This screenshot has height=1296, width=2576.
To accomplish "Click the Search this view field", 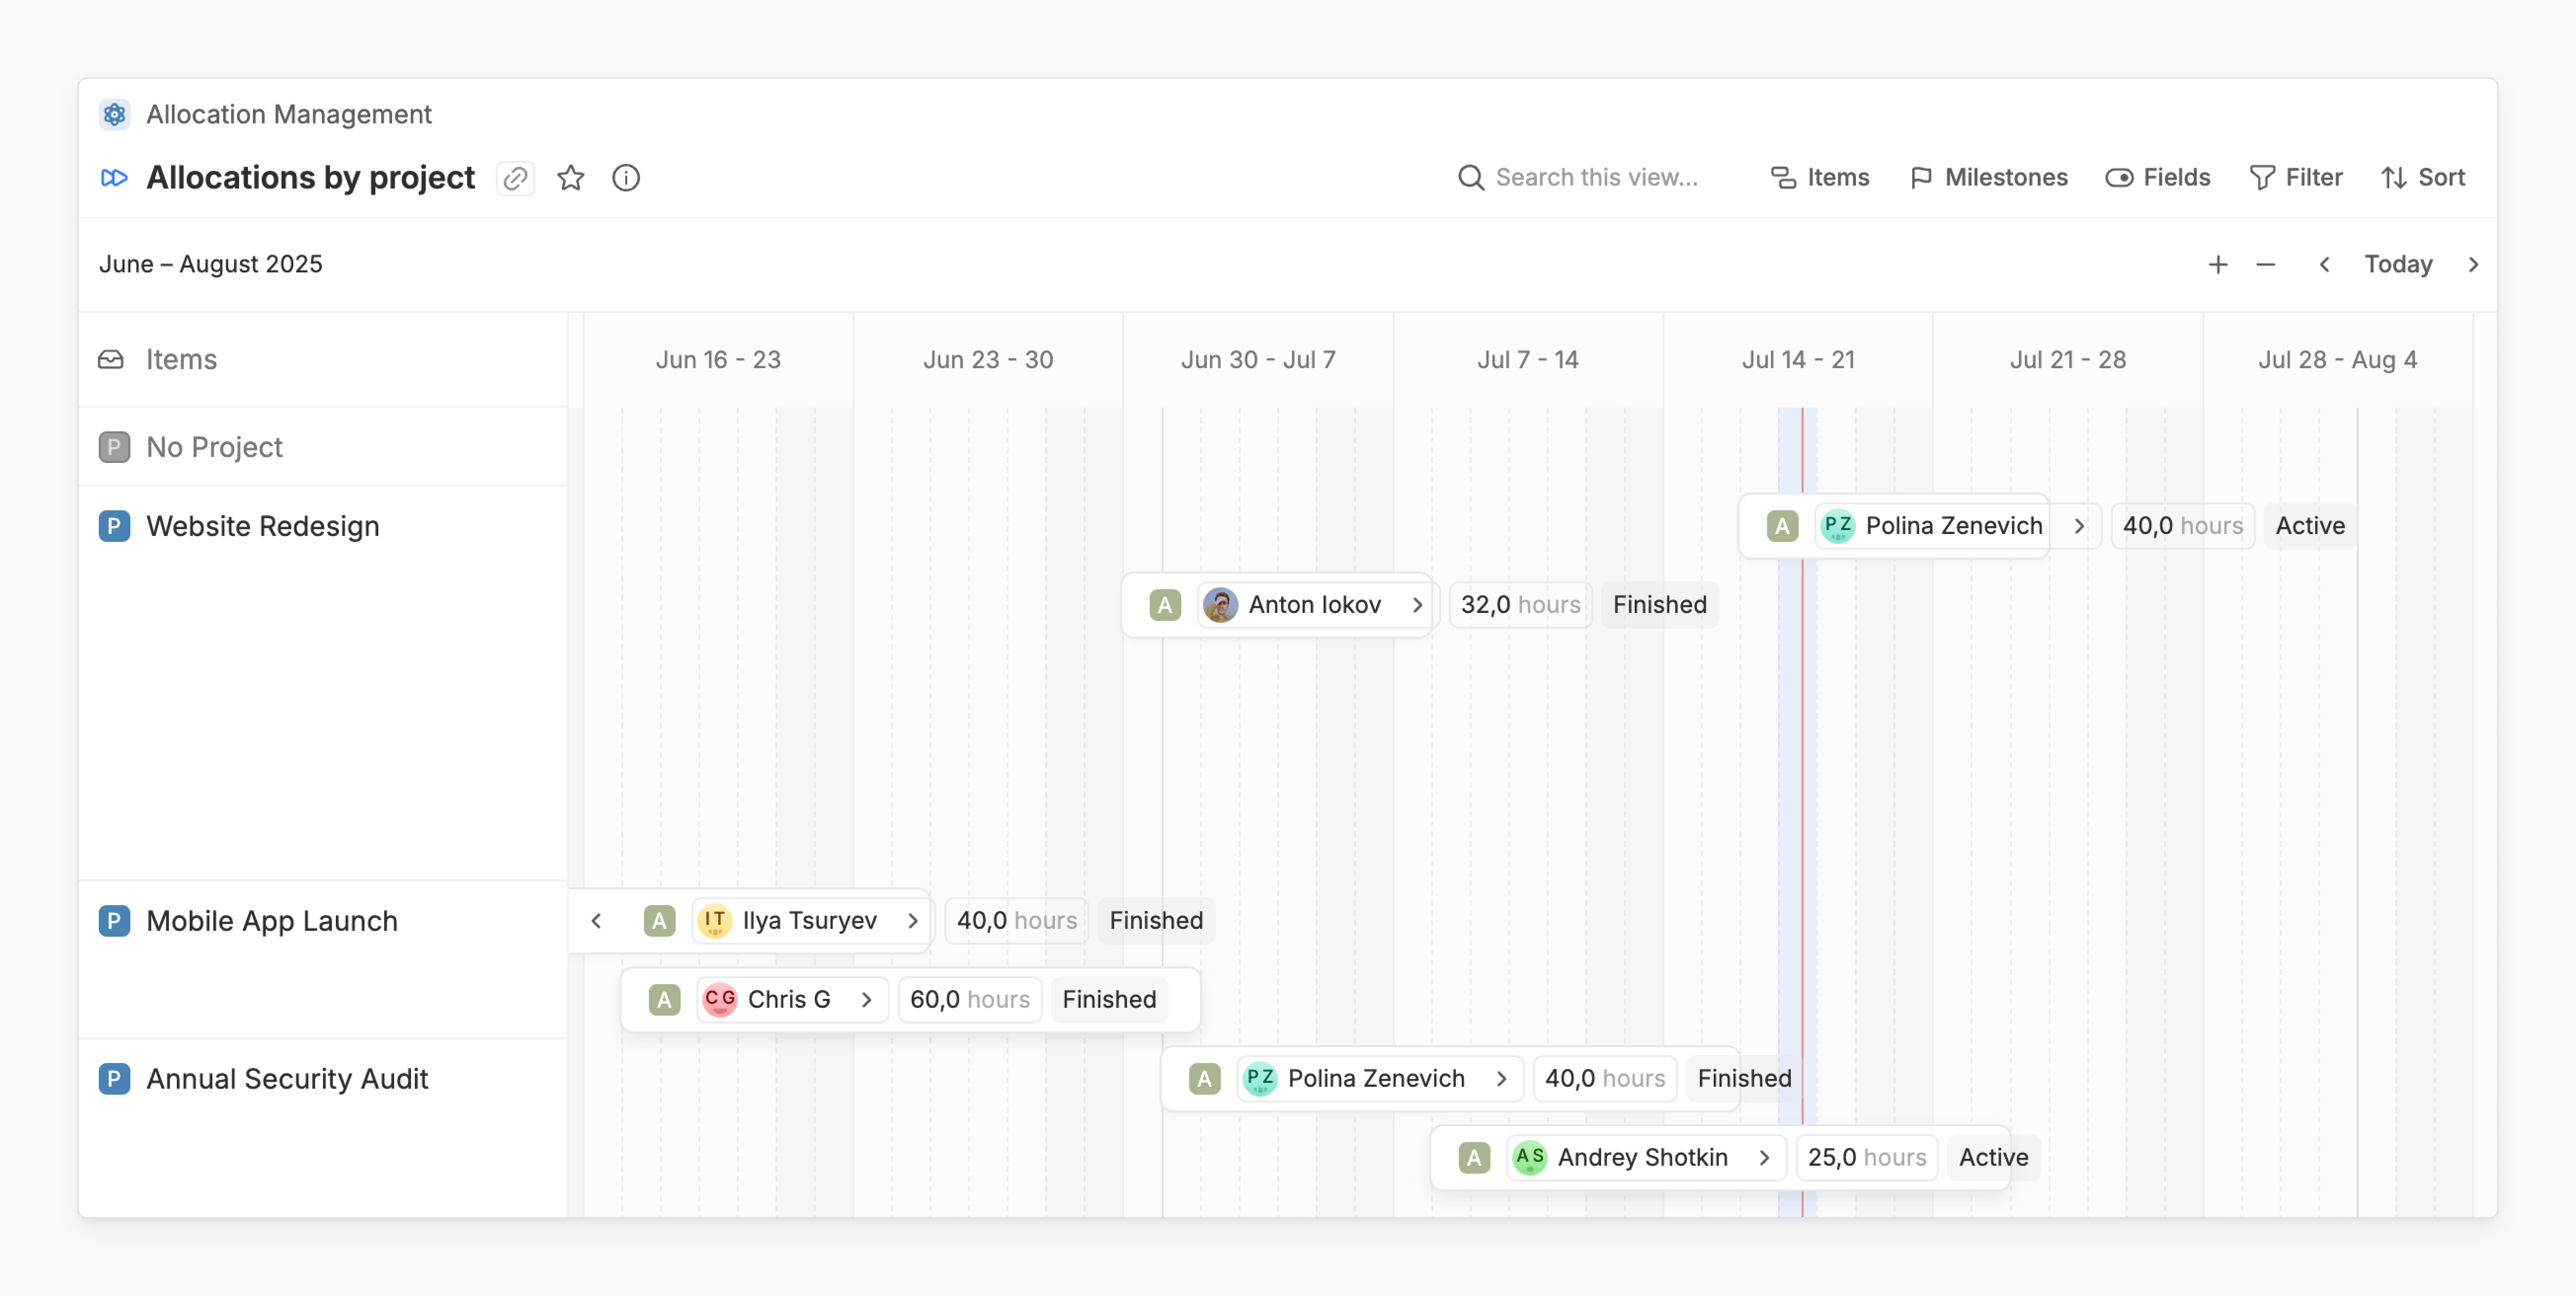I will (1596, 178).
